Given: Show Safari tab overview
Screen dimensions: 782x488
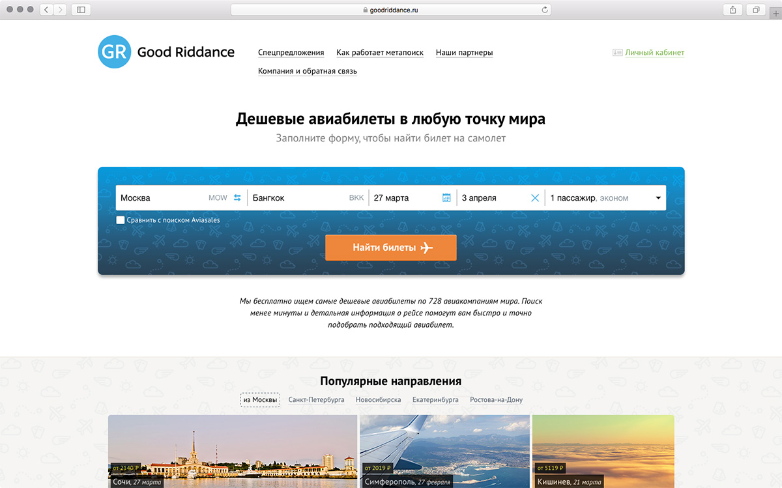Looking at the screenshot, I should [756, 10].
